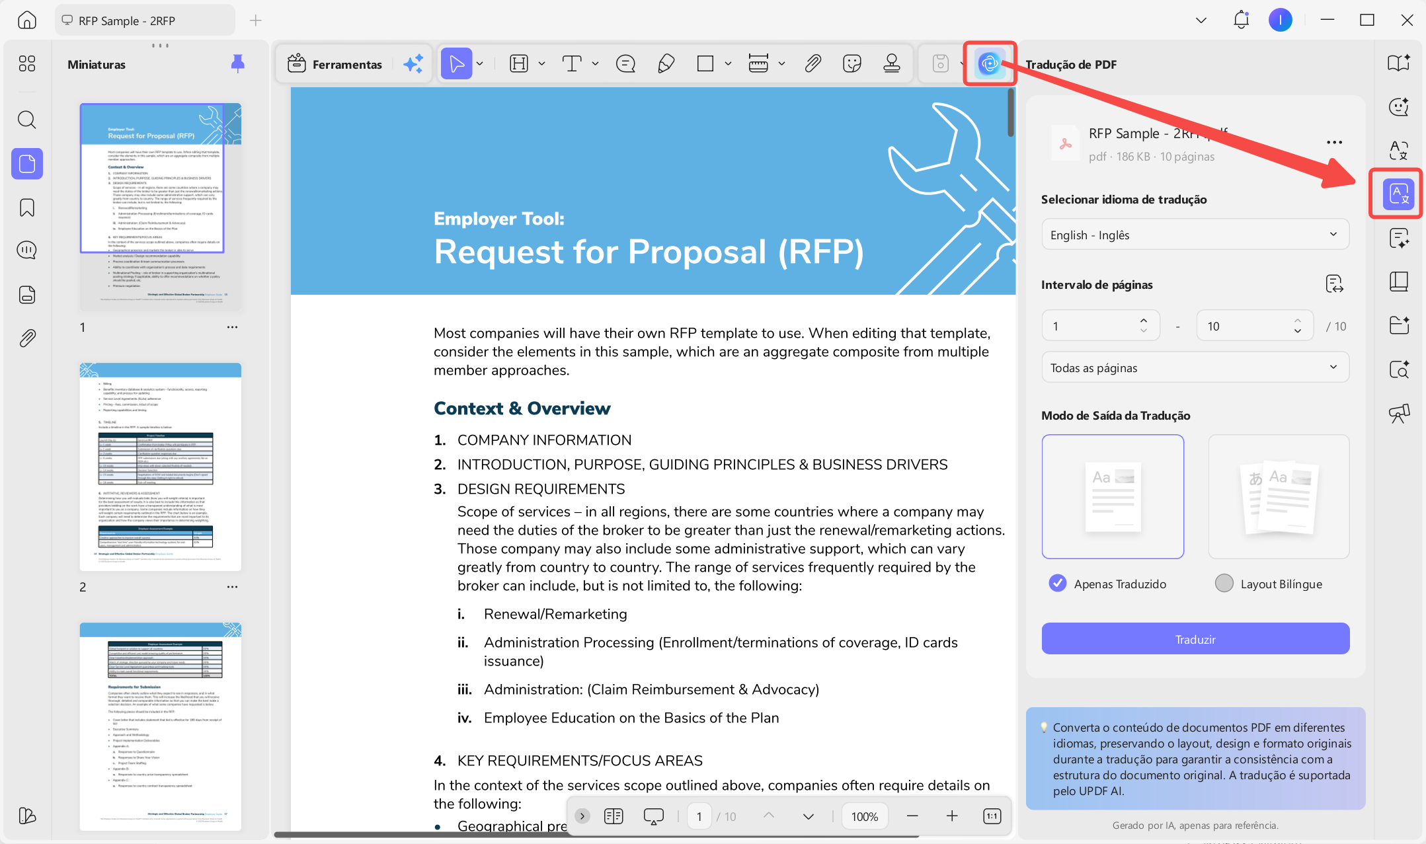
Task: Open the user profile avatar
Action: click(x=1280, y=20)
